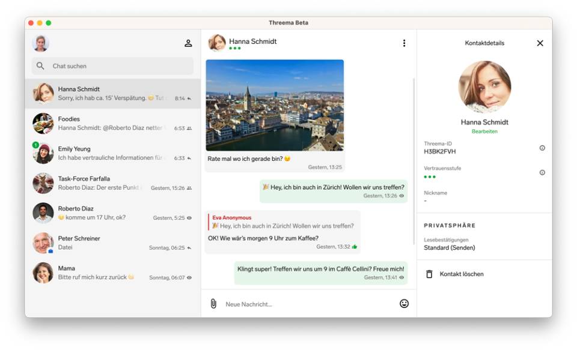Open the Foodies group chat
The width and height of the screenshot is (577, 350).
[112, 123]
